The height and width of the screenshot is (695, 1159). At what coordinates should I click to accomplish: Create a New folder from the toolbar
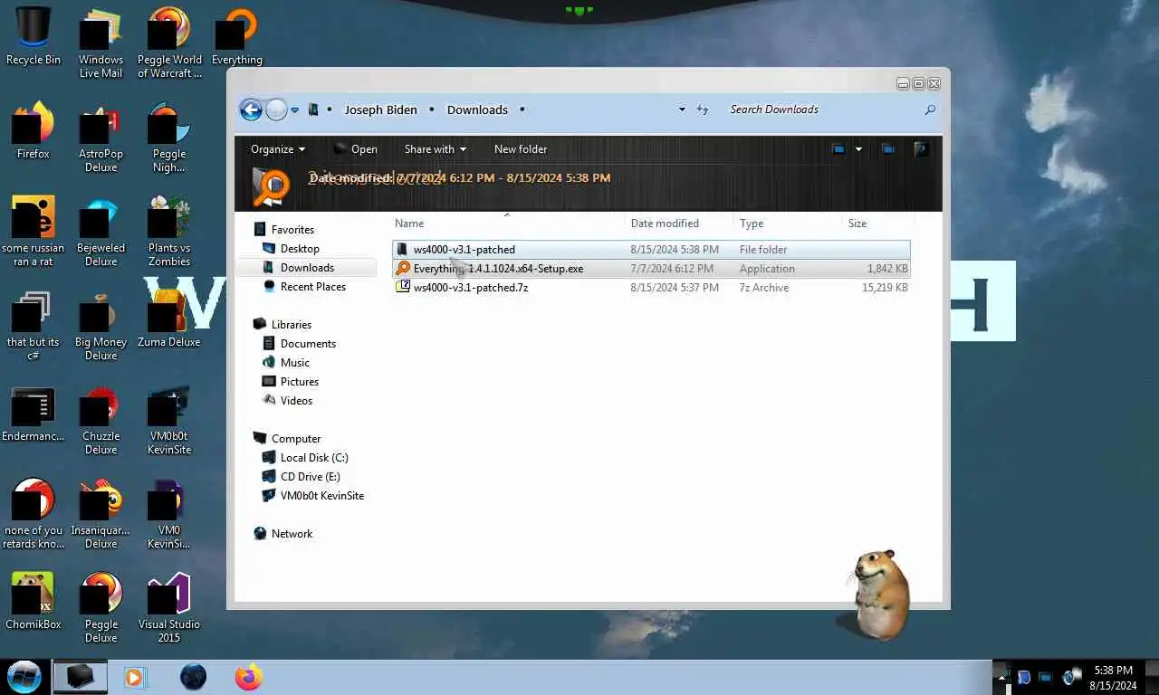[x=521, y=149]
